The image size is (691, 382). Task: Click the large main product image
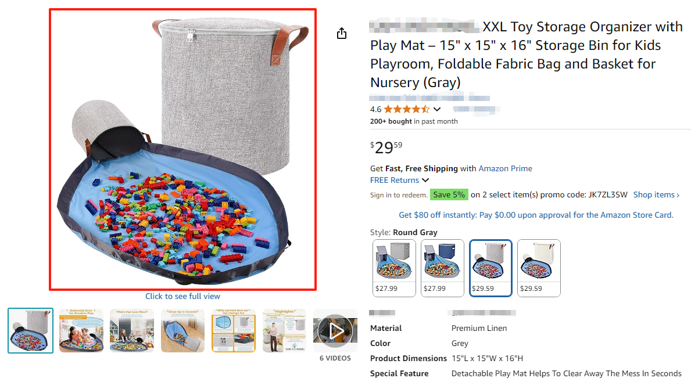pyautogui.click(x=182, y=149)
